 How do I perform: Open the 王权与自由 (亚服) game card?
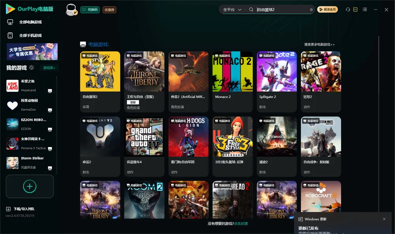[x=144, y=82]
